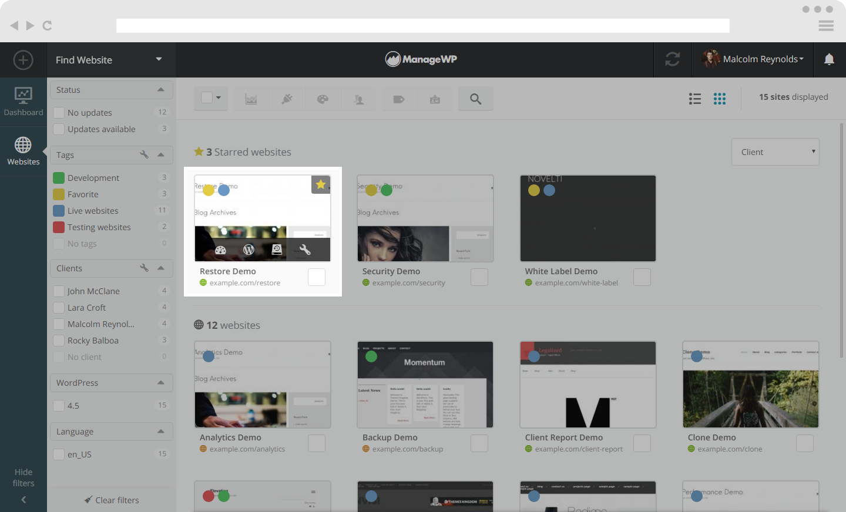Open the select-all checkbox dropdown arrow
This screenshot has height=512, width=846.
[219, 98]
